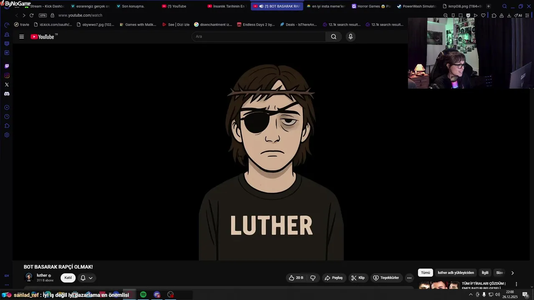534x300 pixels.
Task: Add page to favorites with heart icon
Action: pyautogui.click(x=483, y=15)
